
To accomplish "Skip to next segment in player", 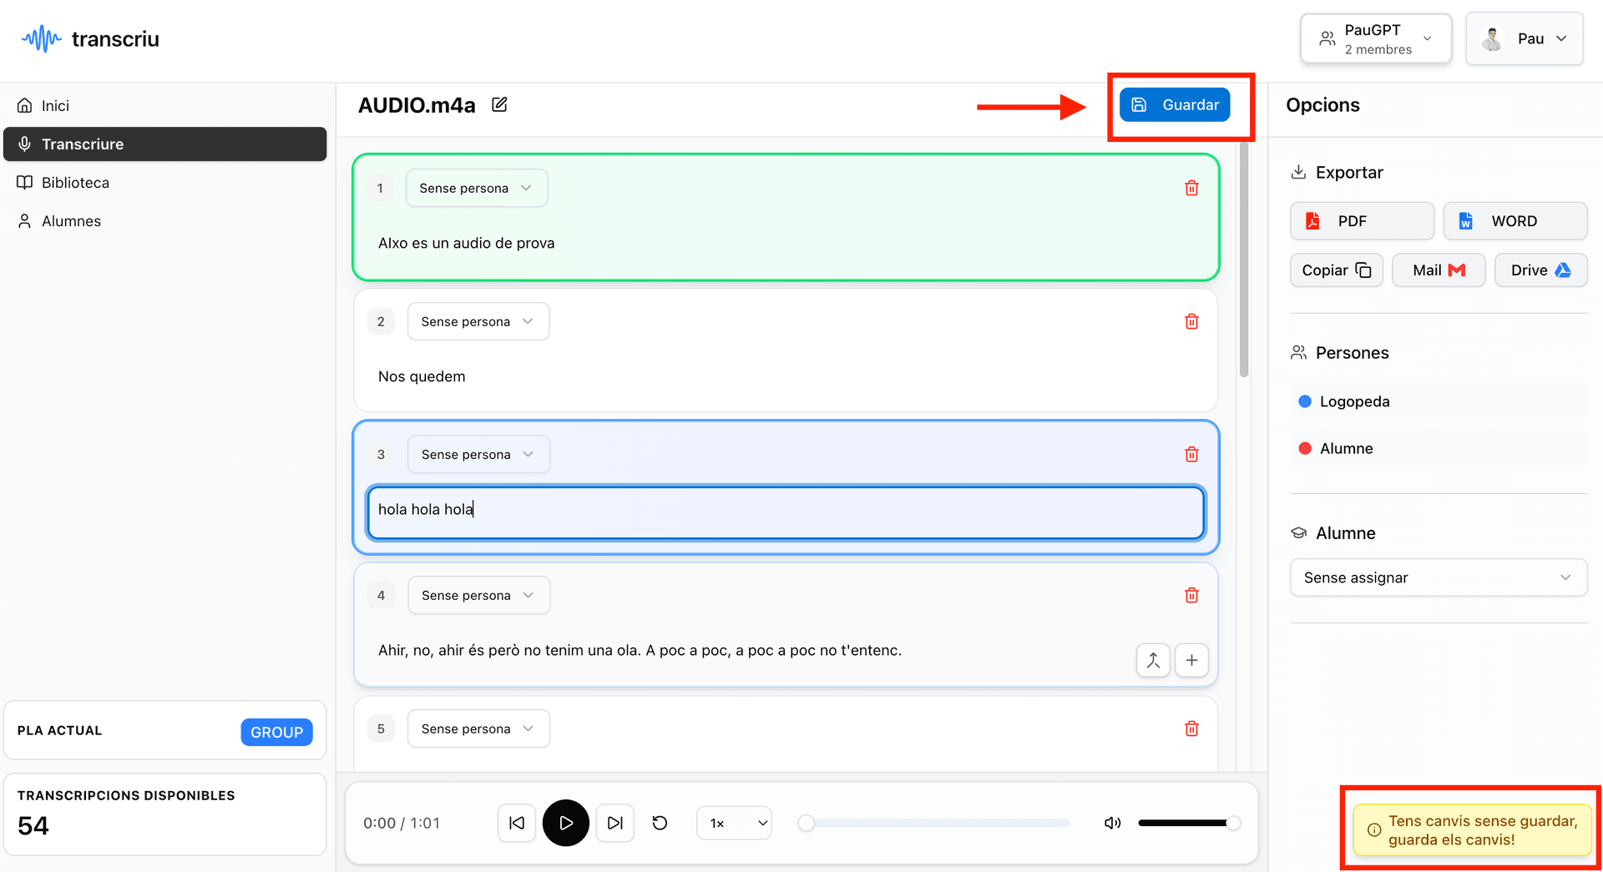I will pos(615,824).
